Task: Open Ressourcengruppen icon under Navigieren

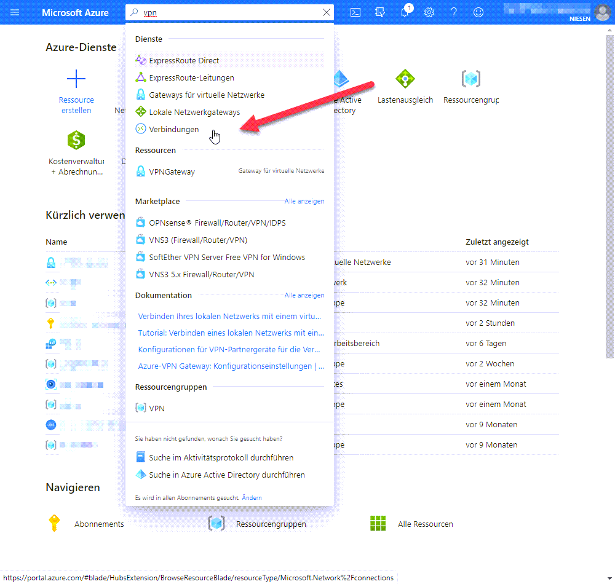Action: (x=216, y=523)
